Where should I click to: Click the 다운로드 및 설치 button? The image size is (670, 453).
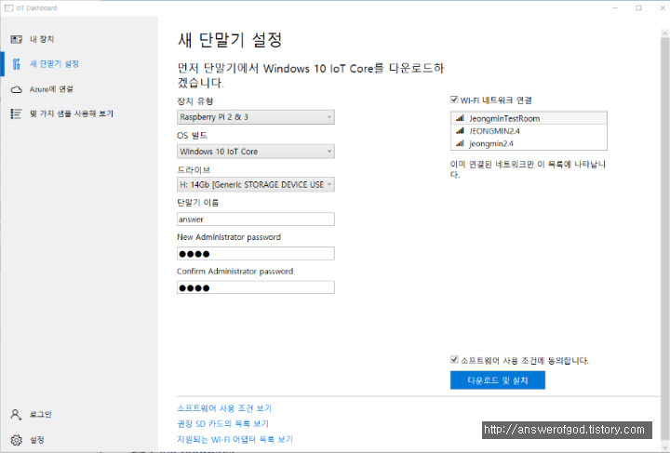497,380
